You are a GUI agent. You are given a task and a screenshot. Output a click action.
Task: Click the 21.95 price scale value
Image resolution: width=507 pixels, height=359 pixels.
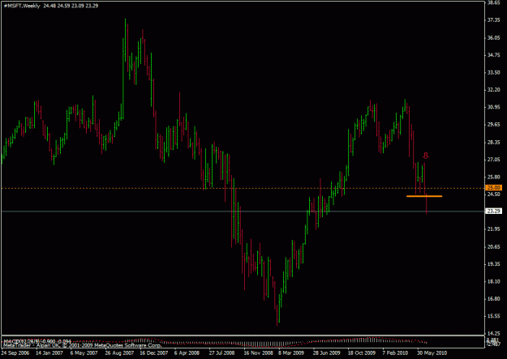[x=494, y=229]
